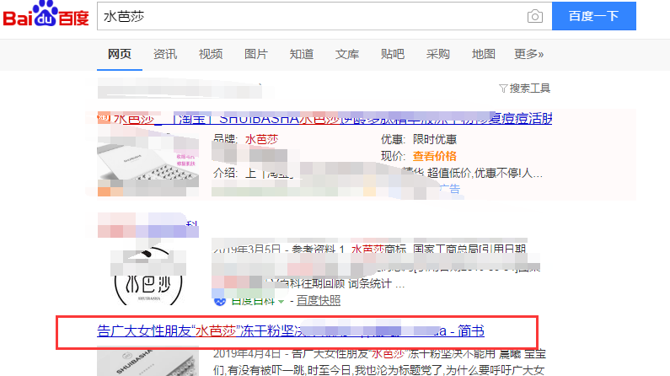Open the 百度快照 cached page link
The width and height of the screenshot is (670, 376).
(x=318, y=301)
